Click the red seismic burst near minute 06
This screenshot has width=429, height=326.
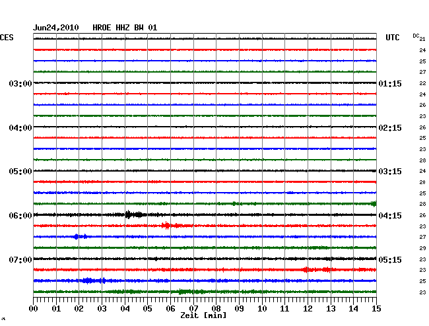click(172, 226)
